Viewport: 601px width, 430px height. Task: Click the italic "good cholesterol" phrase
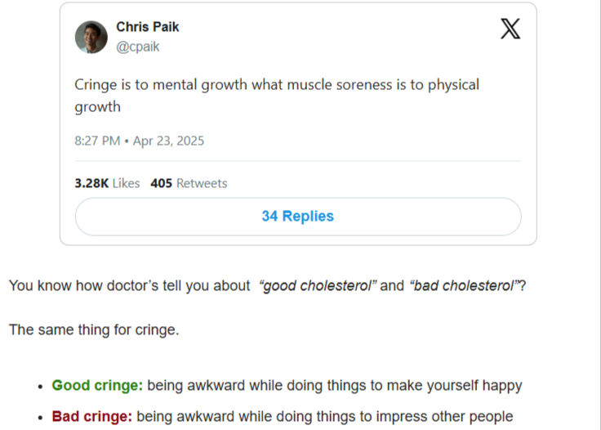point(318,286)
